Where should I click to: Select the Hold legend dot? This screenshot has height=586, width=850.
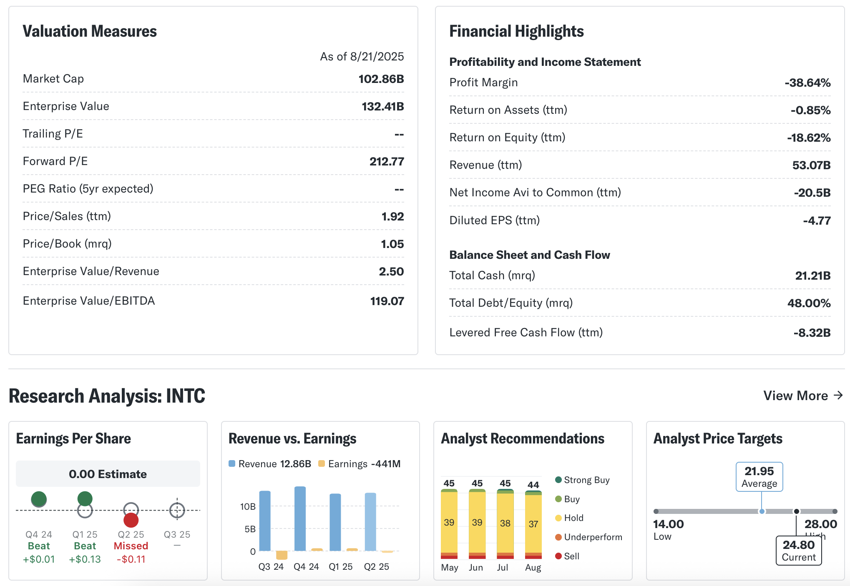558,518
